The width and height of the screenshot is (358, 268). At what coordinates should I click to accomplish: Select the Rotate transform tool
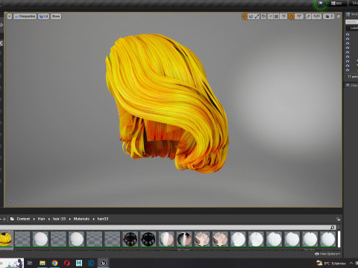pyautogui.click(x=251, y=16)
